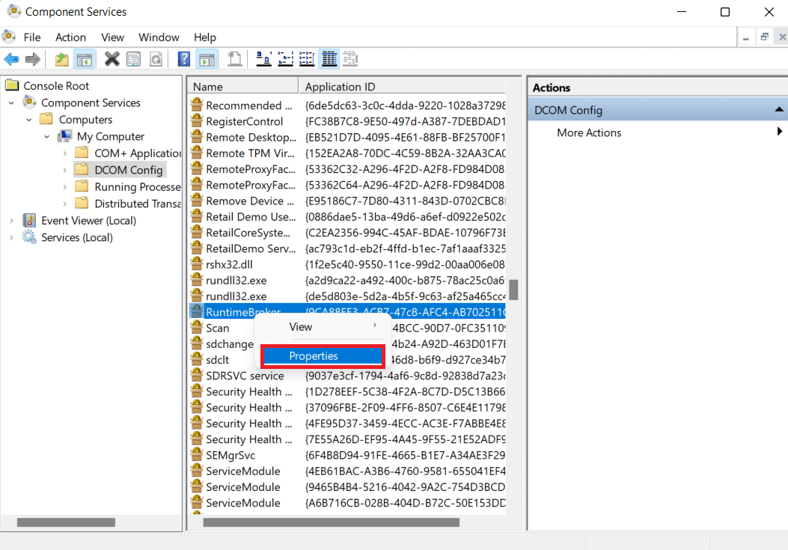Select the SDRSVC service entry

pyautogui.click(x=245, y=376)
